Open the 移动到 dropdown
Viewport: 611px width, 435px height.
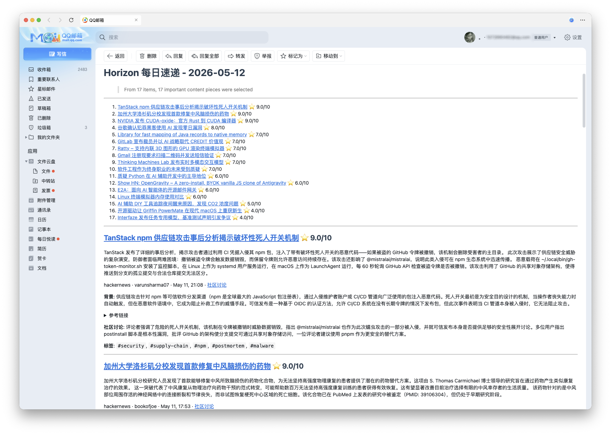tap(329, 56)
